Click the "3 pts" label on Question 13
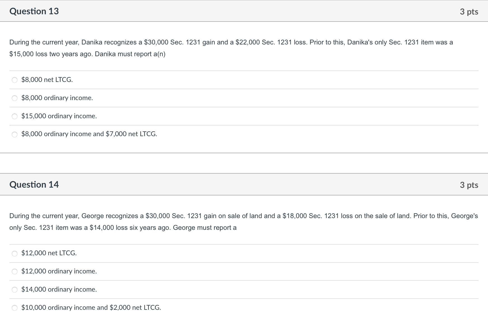Image resolution: width=488 pixels, height=326 pixels. (469, 12)
